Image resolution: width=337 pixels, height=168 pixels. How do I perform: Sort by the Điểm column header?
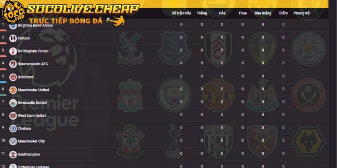point(283,13)
